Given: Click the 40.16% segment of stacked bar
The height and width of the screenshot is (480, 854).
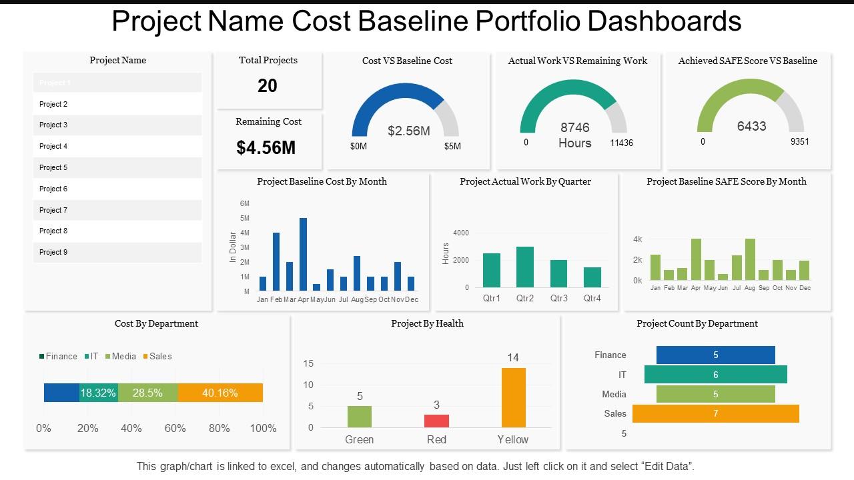Looking at the screenshot, I should [x=219, y=393].
